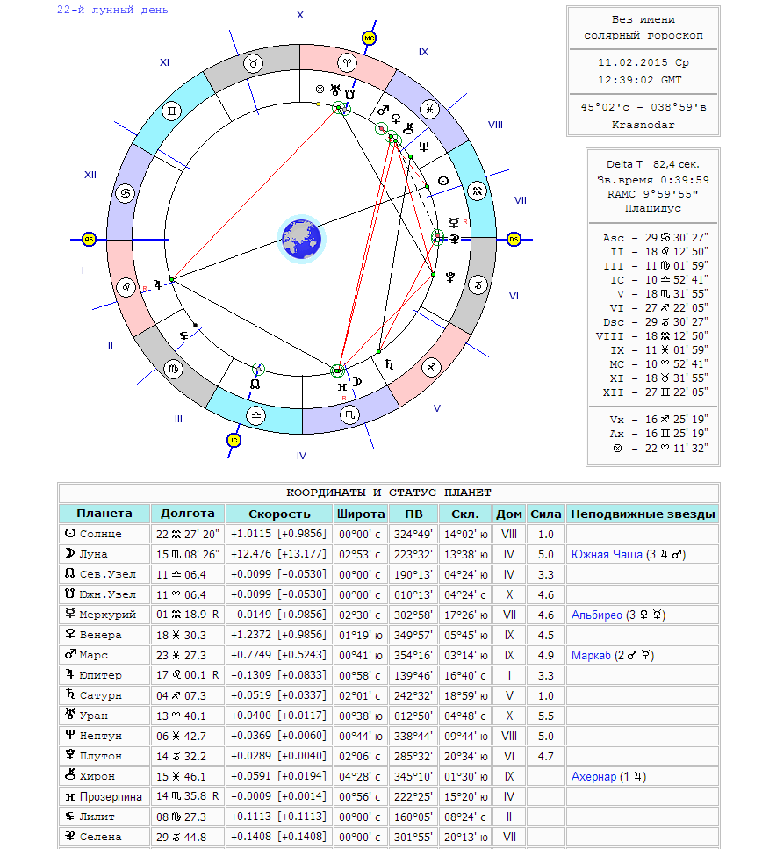This screenshot has height=849, width=762.
Task: Click the Lilith glyph inside the chart
Action: pyautogui.click(x=184, y=335)
